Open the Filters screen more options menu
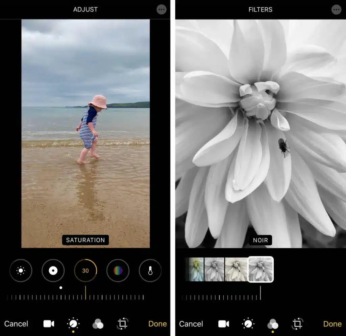 click(336, 9)
